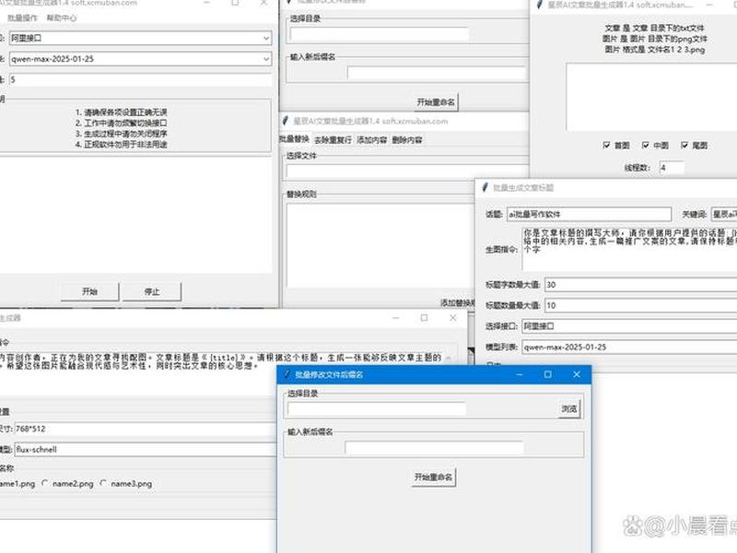Click the 线程数 field showing 4
The image size is (737, 553).
point(672,168)
